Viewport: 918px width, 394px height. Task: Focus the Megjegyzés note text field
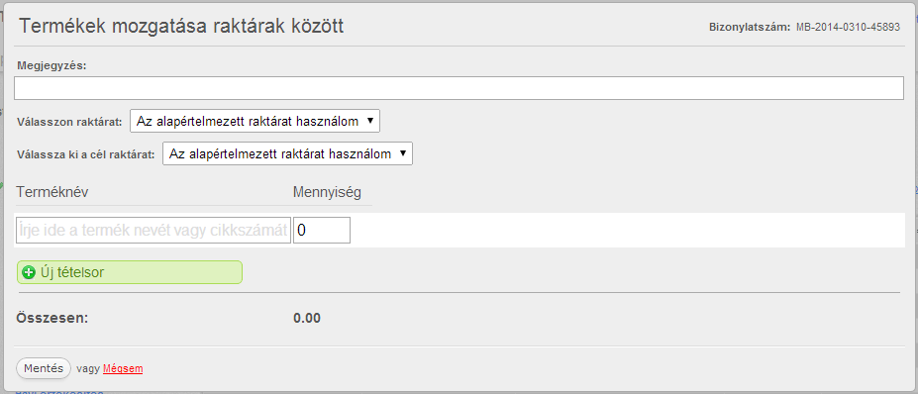459,88
